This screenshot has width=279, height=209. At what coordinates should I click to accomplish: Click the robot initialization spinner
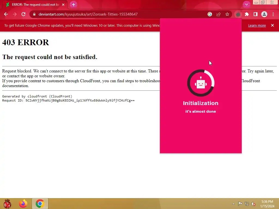(201, 83)
